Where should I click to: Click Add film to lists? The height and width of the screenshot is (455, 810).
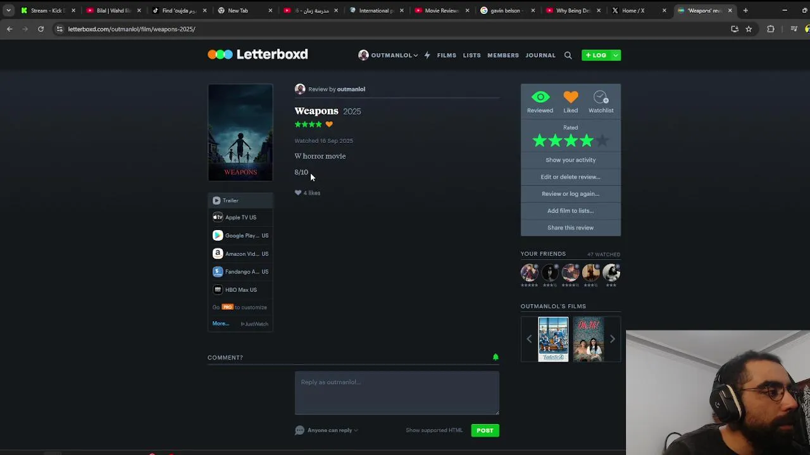coord(570,210)
